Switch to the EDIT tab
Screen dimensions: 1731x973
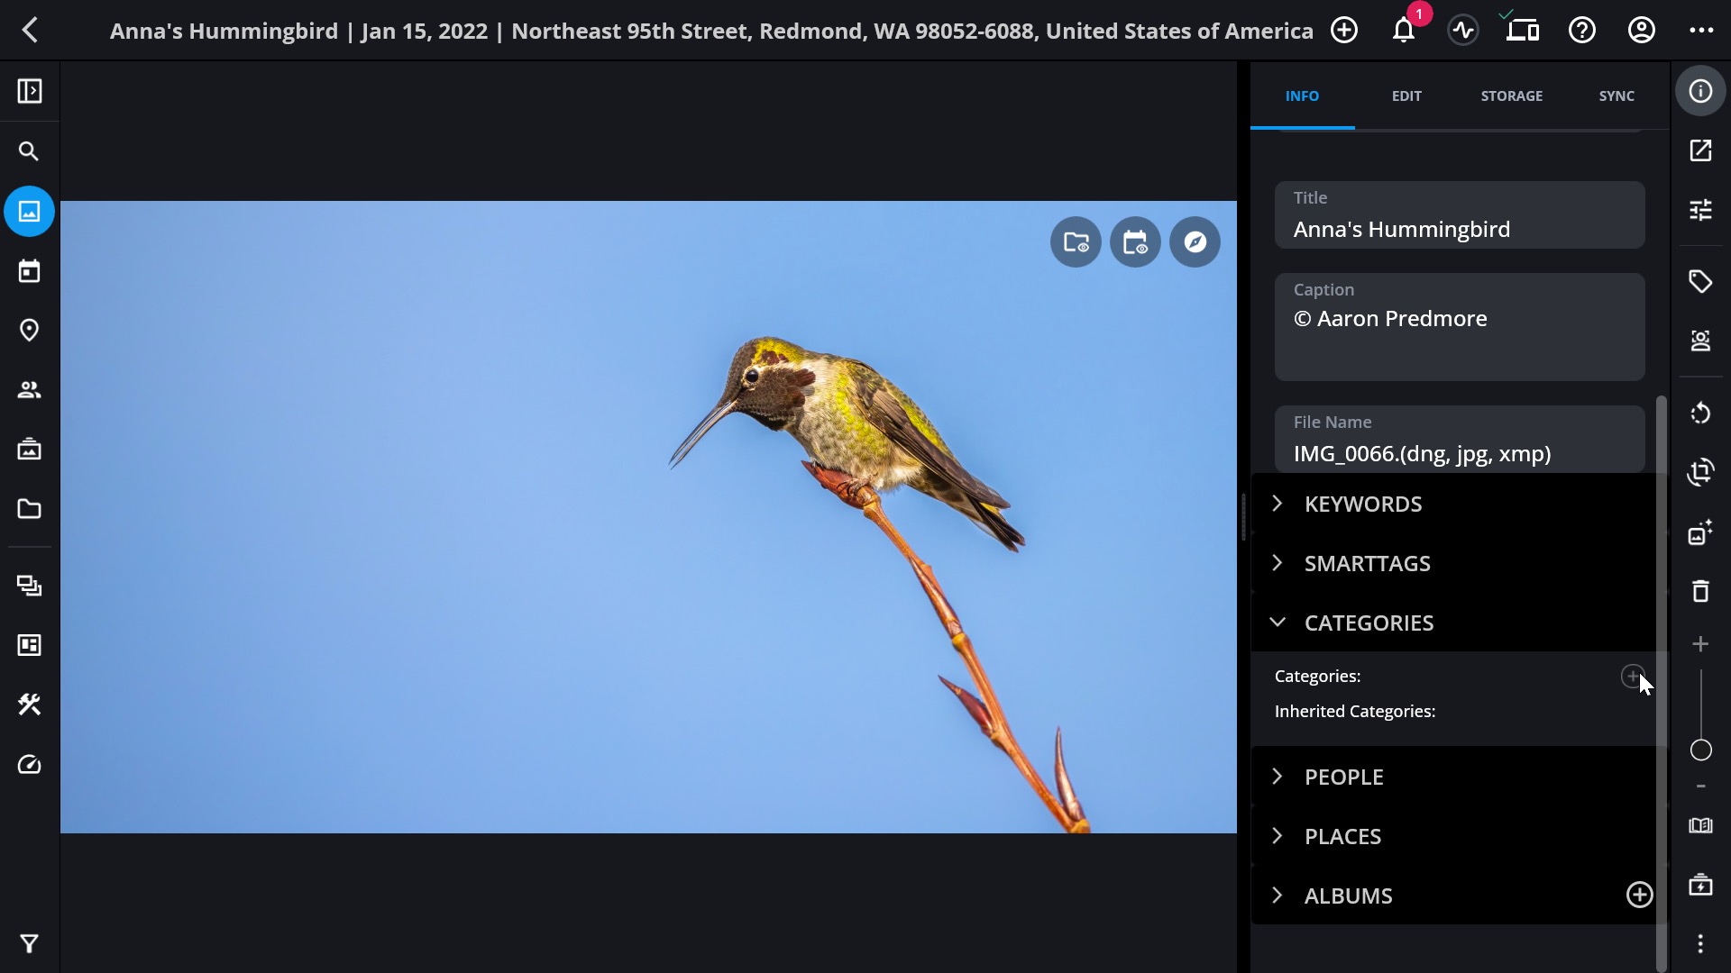[1406, 95]
